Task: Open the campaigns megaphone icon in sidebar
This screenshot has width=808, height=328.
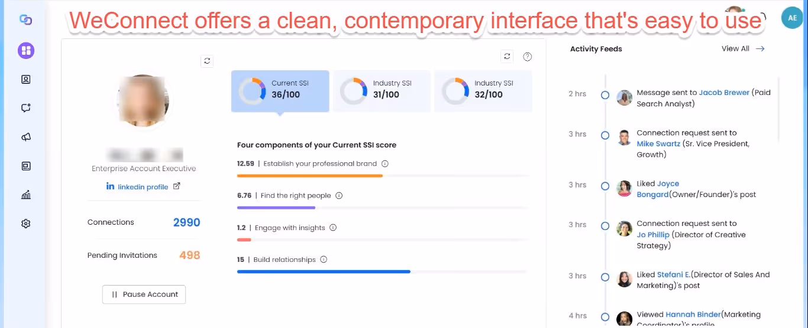Action: point(26,137)
